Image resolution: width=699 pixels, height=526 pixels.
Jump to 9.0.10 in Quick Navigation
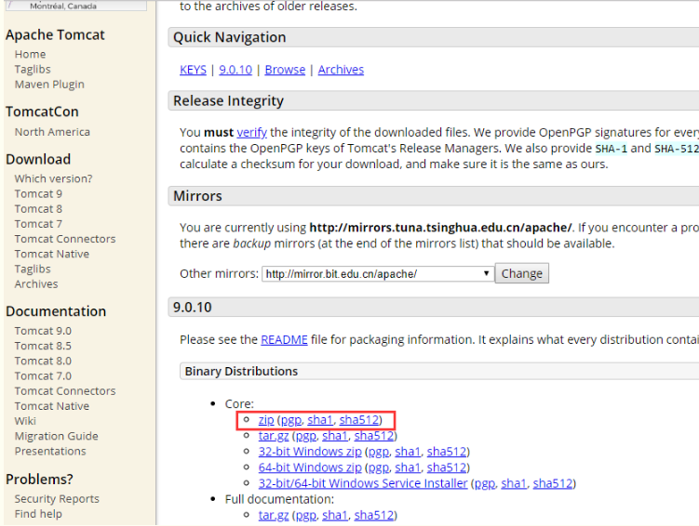click(235, 70)
